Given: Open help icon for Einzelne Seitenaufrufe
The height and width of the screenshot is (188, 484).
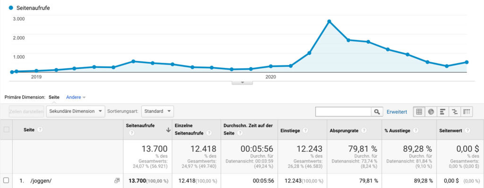Looking at the screenshot, I should (x=209, y=133).
